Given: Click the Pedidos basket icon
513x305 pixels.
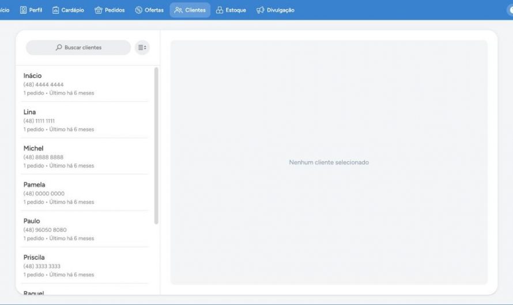Looking at the screenshot, I should 99,10.
